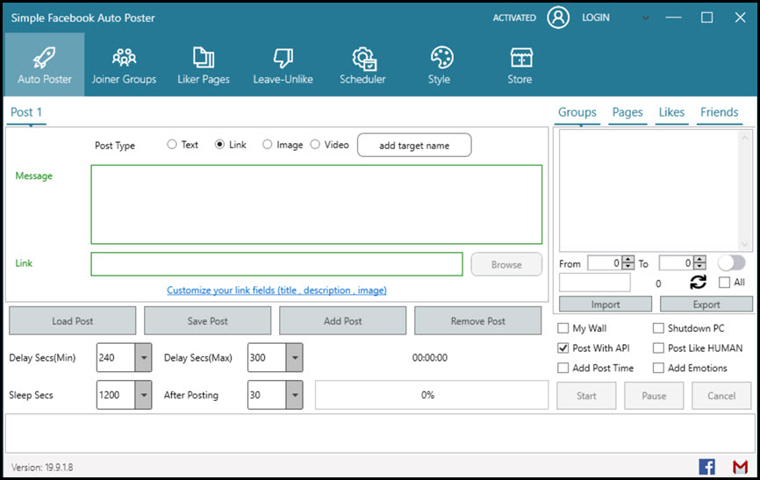Open the Joiner Groups section

(x=124, y=64)
